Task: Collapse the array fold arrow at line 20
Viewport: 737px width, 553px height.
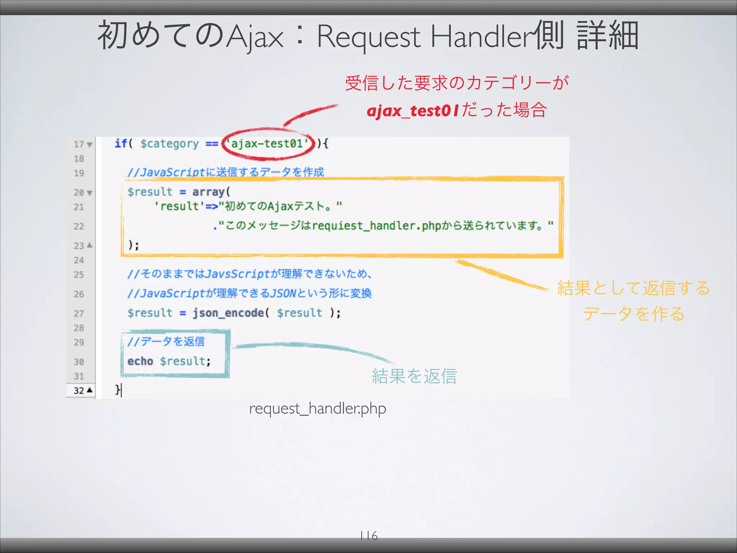Action: pos(90,193)
